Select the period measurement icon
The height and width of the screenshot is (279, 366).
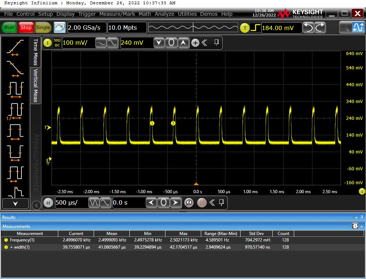click(x=15, y=89)
